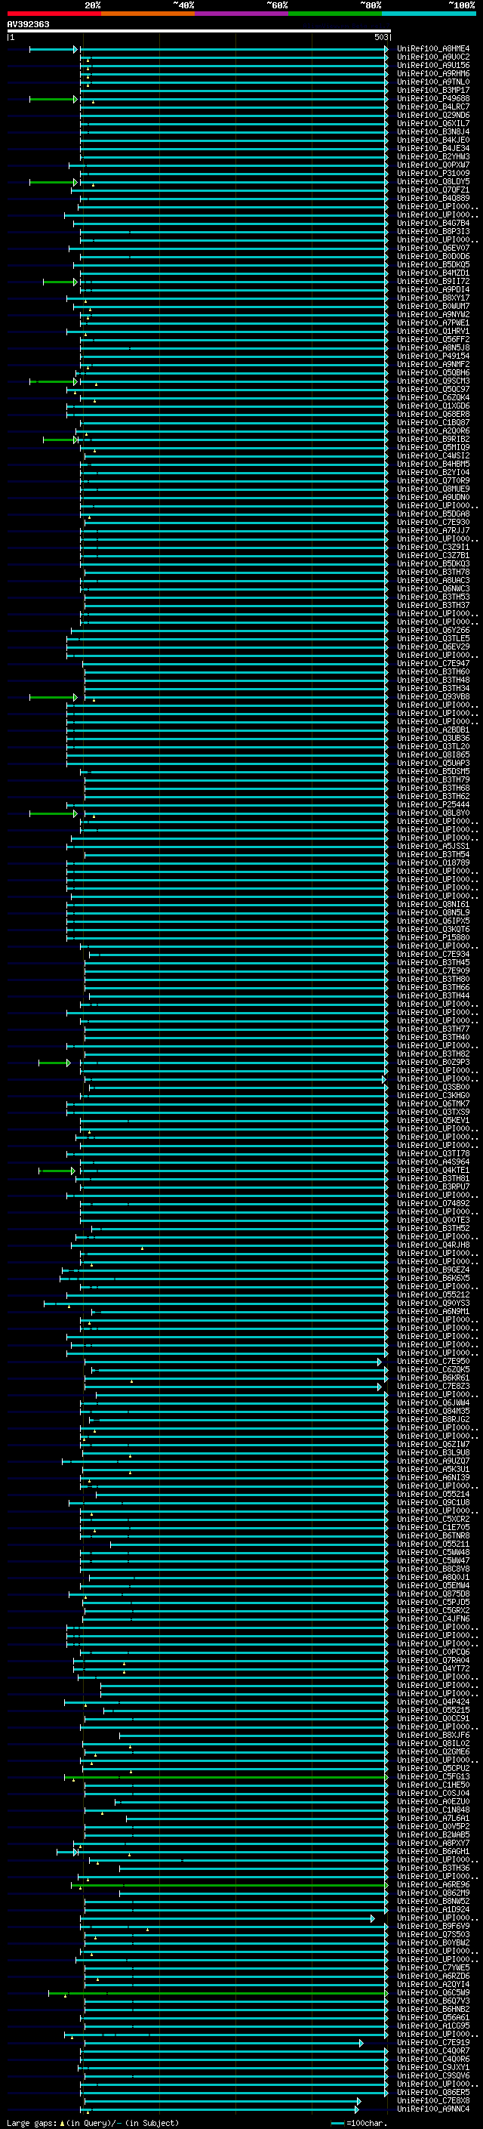Select hit label UniRef100_C4WSI2

click(x=432, y=456)
